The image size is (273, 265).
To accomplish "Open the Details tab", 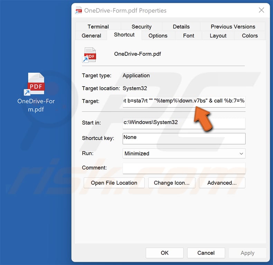I will [x=181, y=27].
